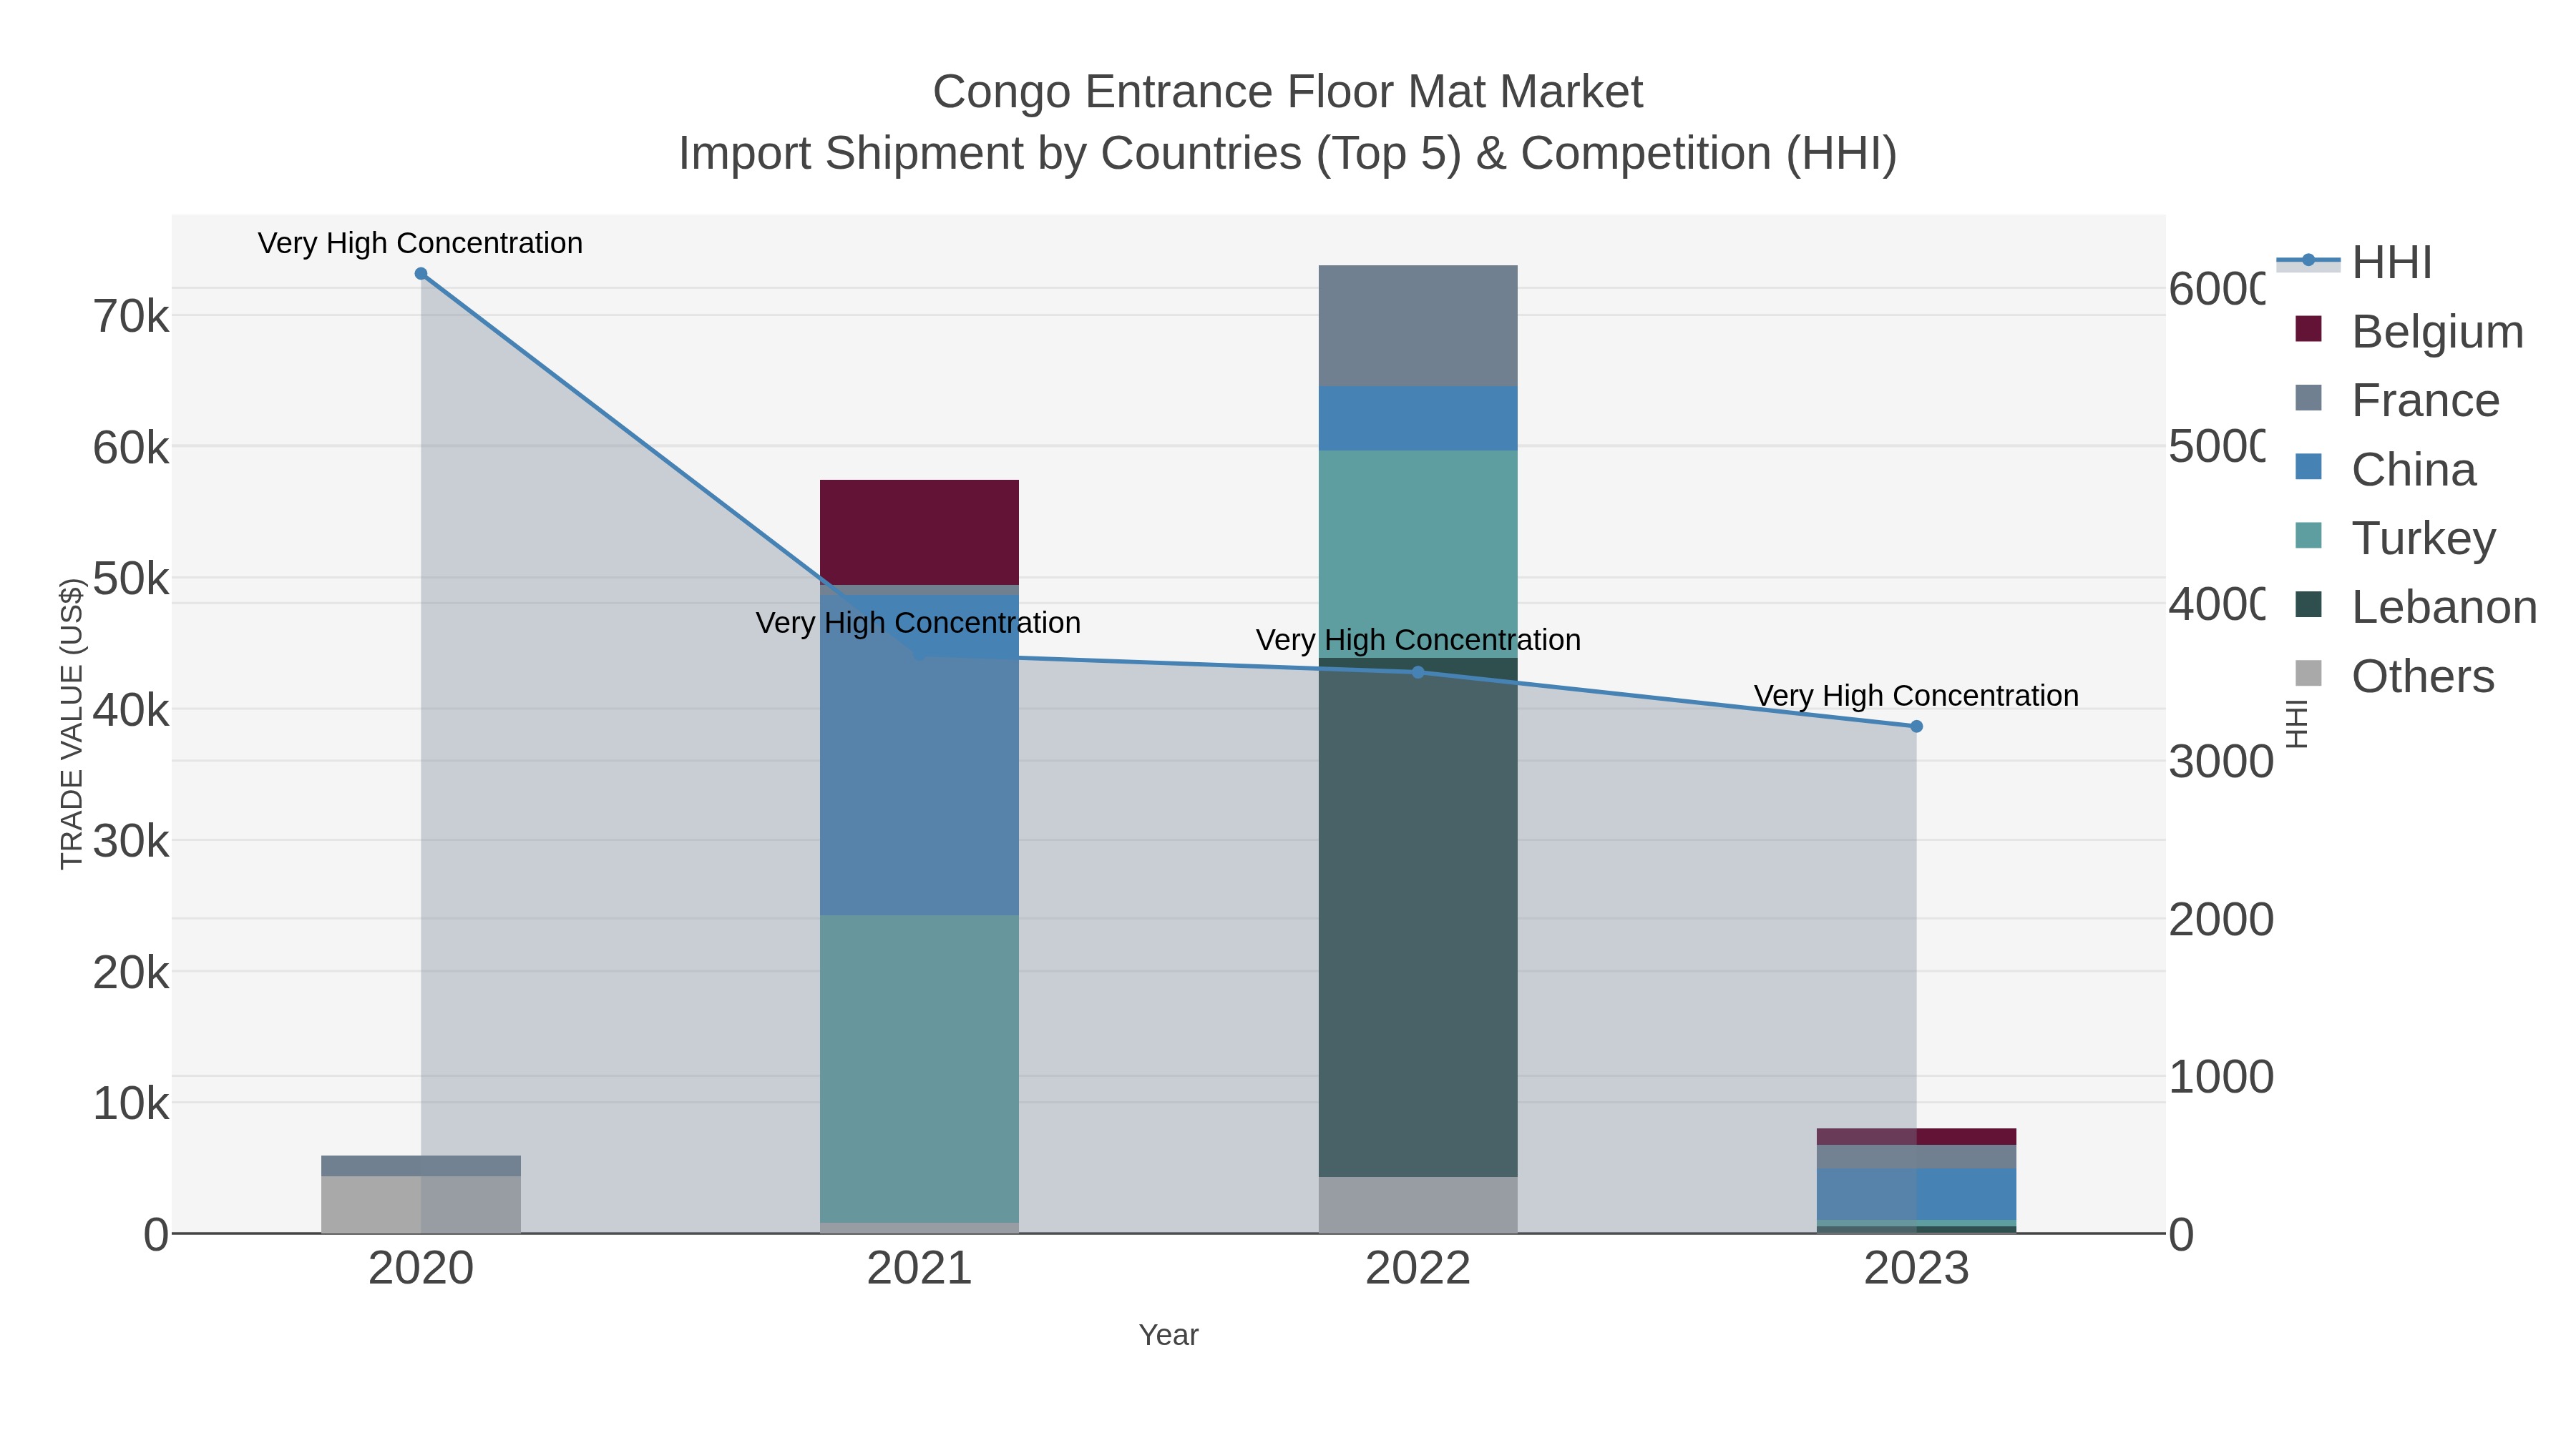Click the France segment atop the 2022 bar
This screenshot has height=1448, width=2576.
1418,326
